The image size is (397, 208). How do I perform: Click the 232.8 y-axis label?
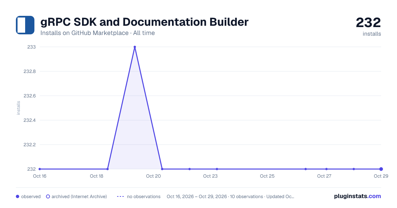30,71
